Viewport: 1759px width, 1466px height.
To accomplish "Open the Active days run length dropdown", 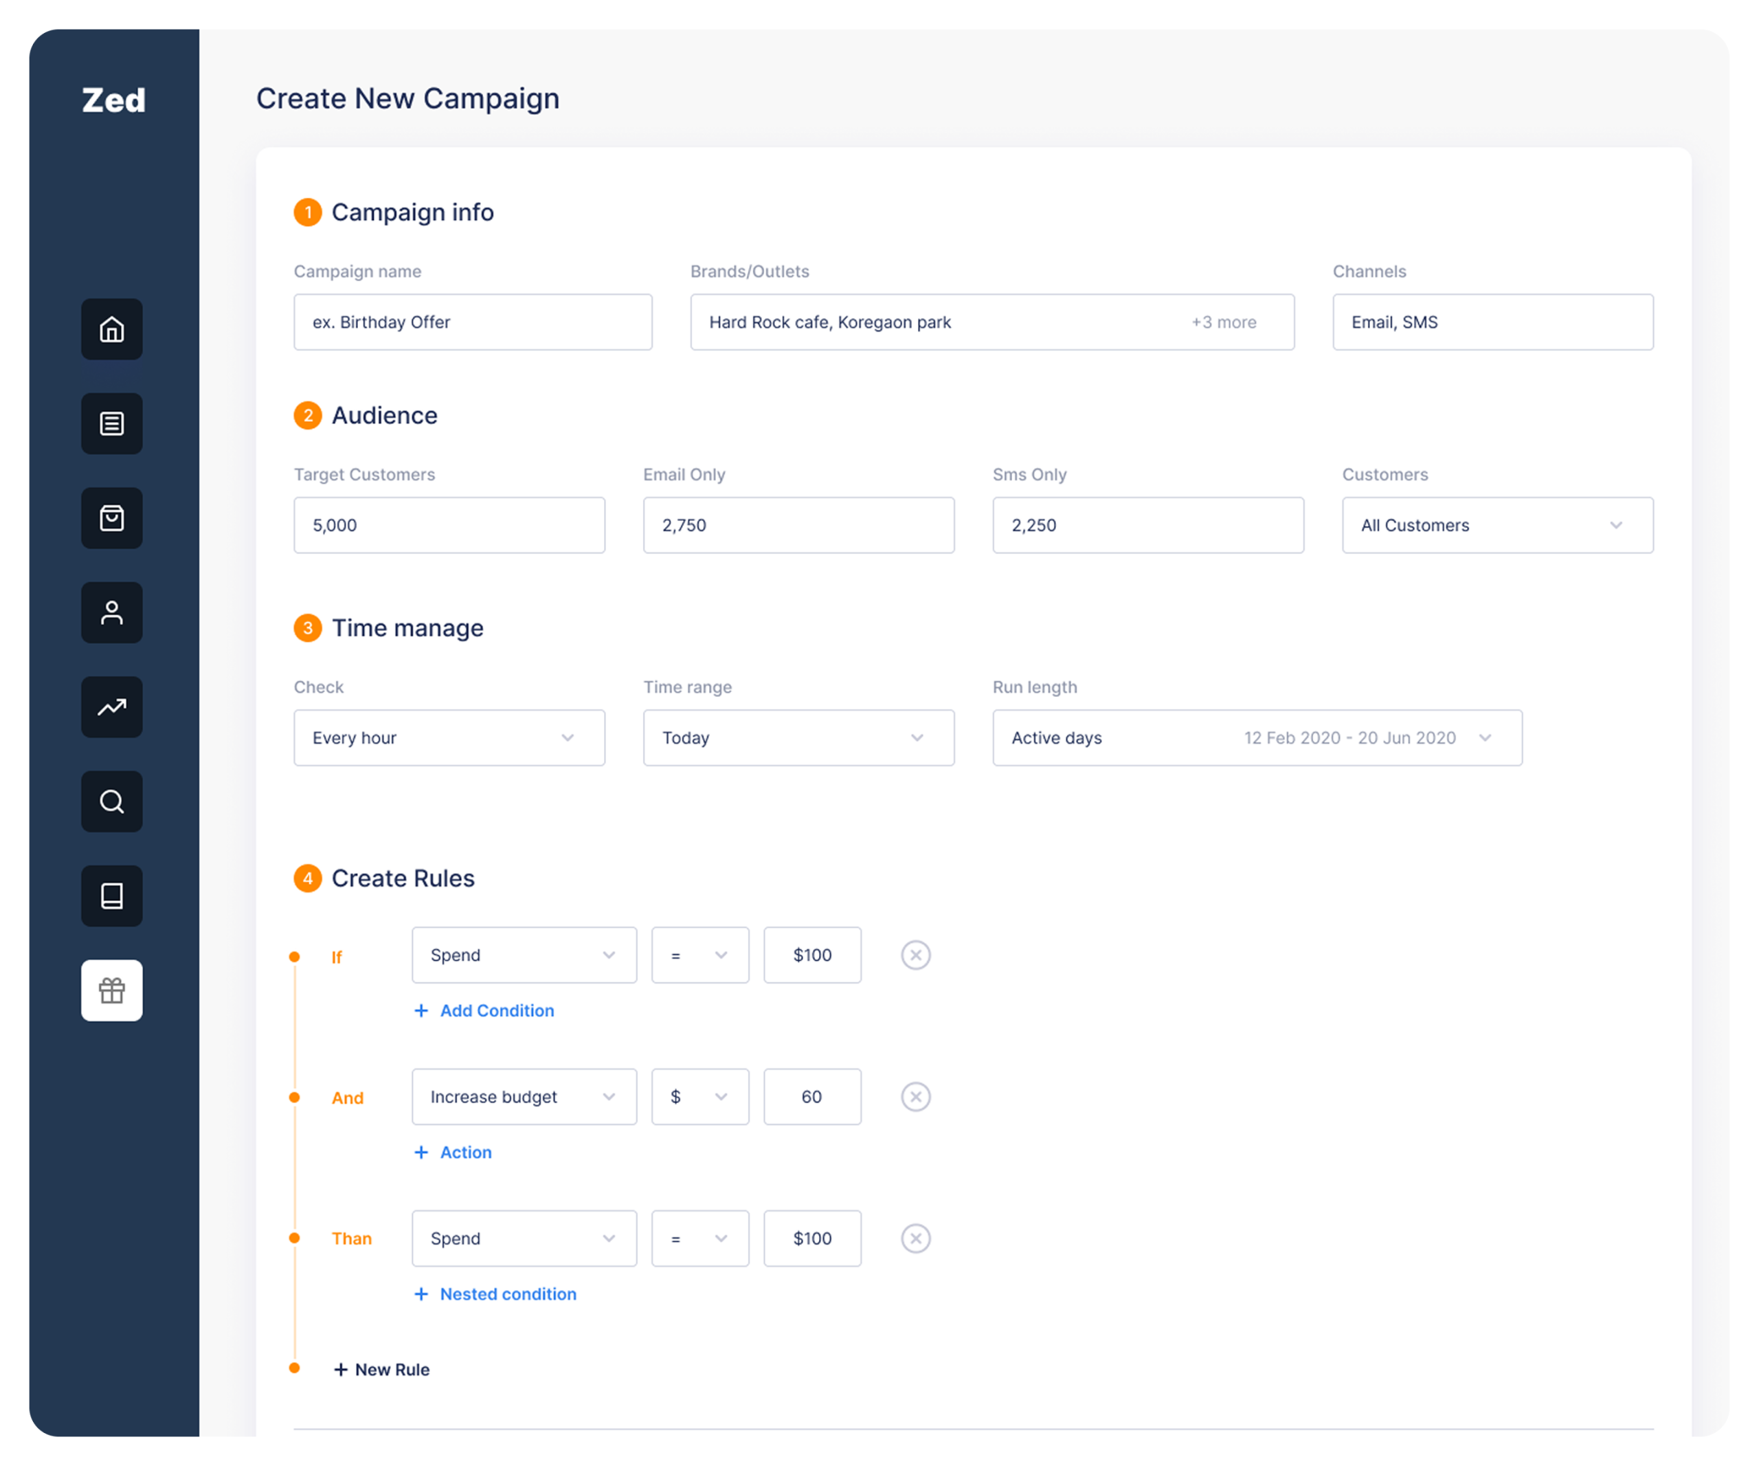I will point(1258,738).
